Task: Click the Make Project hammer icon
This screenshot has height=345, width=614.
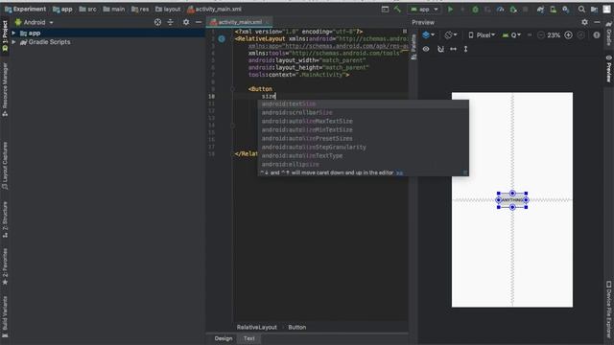Action: 397,9
